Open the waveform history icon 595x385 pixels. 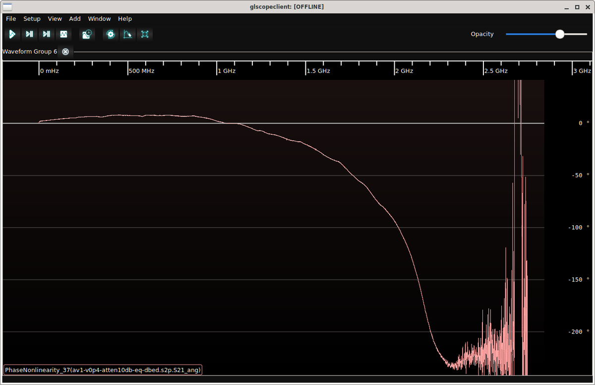87,34
